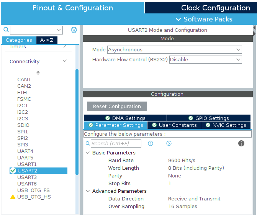Collapse the Connectivity category
Screen dimensions: 257x215
(65, 61)
